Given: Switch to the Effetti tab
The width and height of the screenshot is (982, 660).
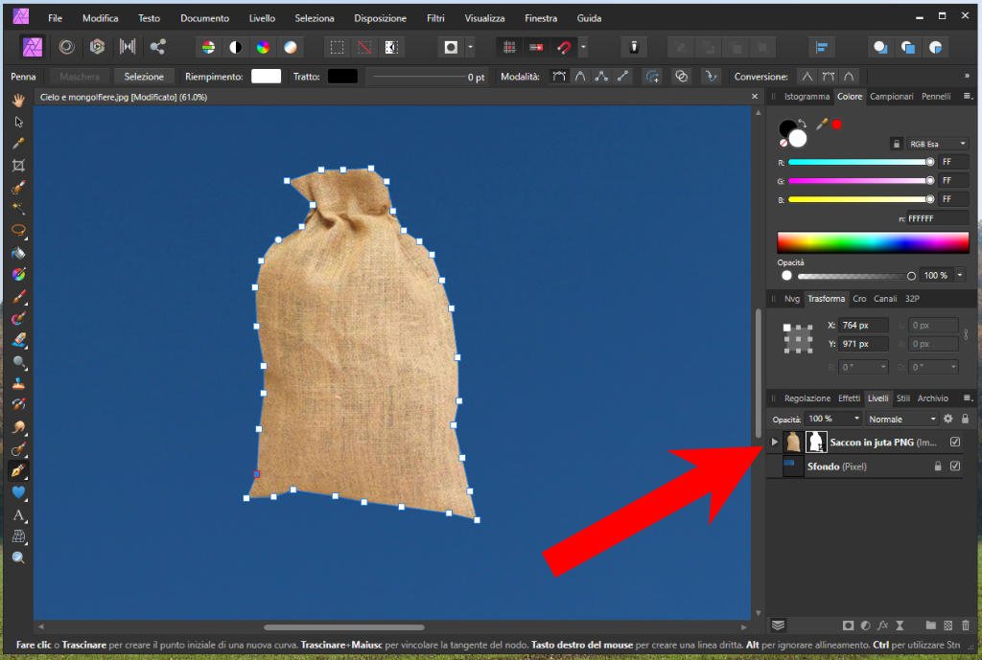Looking at the screenshot, I should [x=849, y=398].
